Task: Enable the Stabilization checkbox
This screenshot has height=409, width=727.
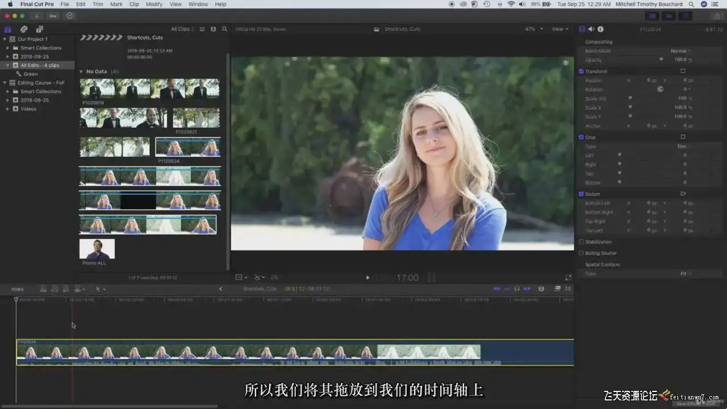Action: tap(581, 241)
